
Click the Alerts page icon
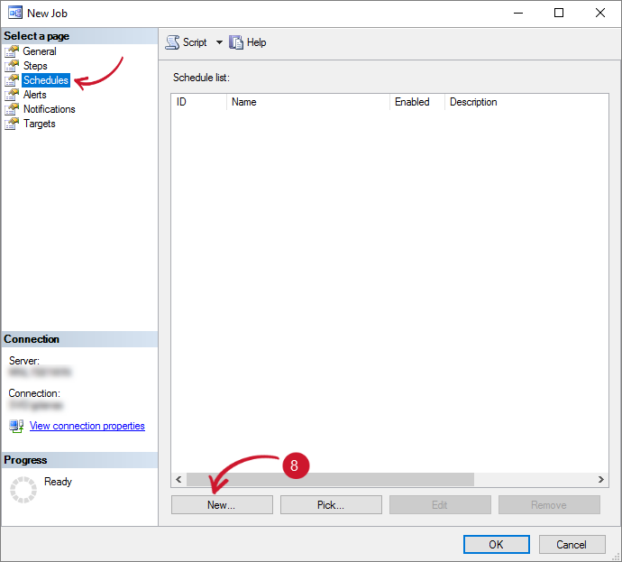[12, 95]
